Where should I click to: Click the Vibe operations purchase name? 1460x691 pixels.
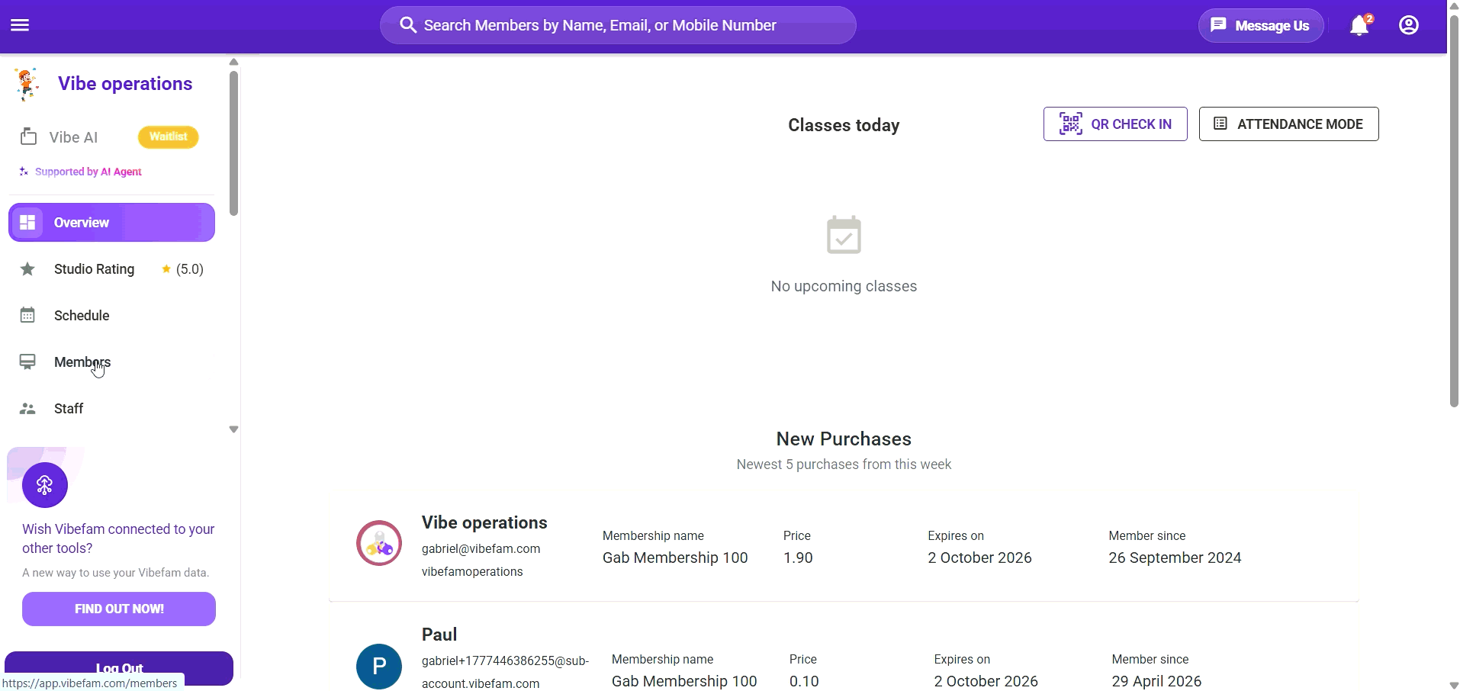484,522
